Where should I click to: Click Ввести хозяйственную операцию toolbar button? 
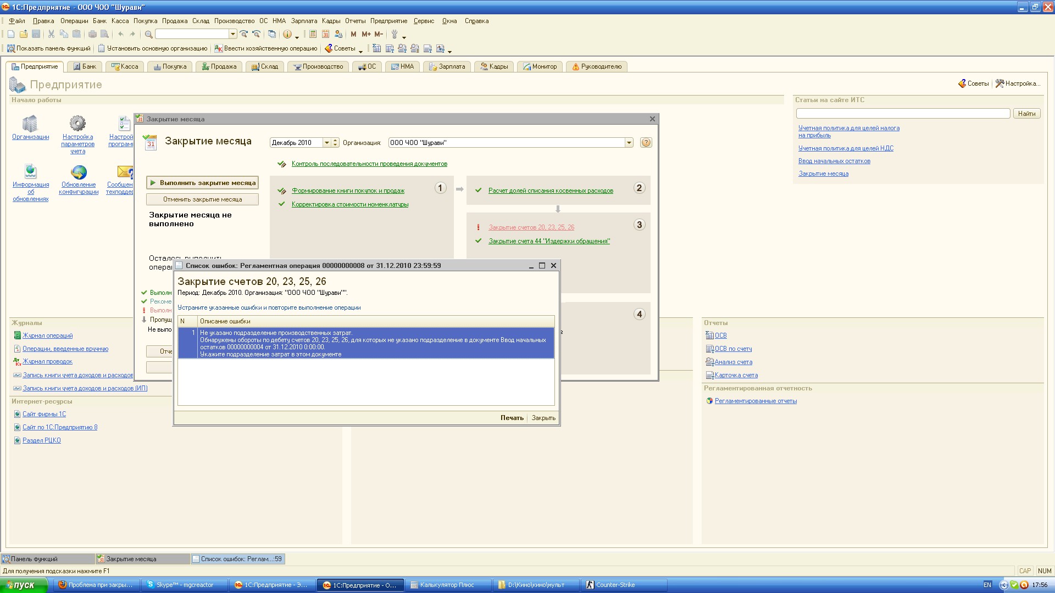266,48
